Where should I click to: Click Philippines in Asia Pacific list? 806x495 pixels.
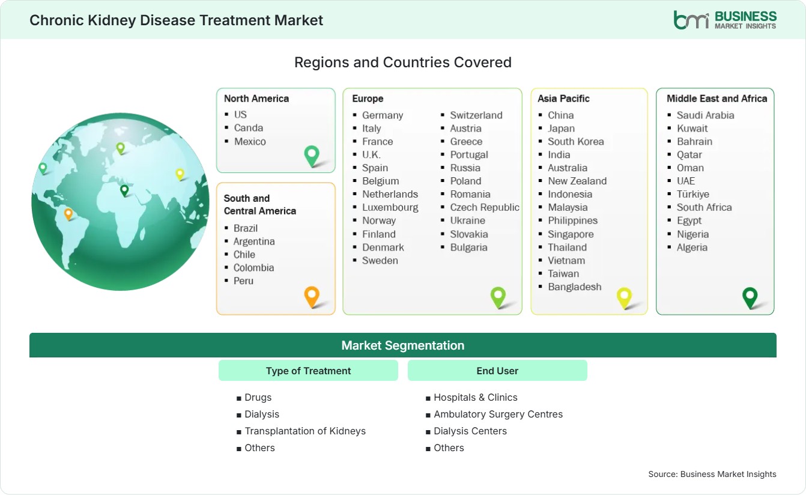tap(573, 221)
